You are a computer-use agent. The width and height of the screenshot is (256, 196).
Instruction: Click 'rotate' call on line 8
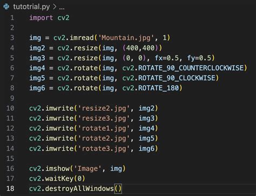point(86,88)
